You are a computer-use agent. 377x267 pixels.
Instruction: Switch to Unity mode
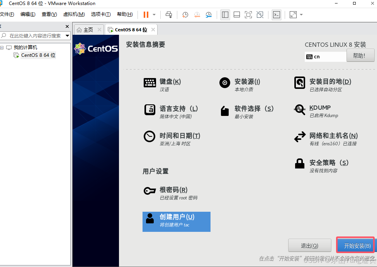(260, 15)
